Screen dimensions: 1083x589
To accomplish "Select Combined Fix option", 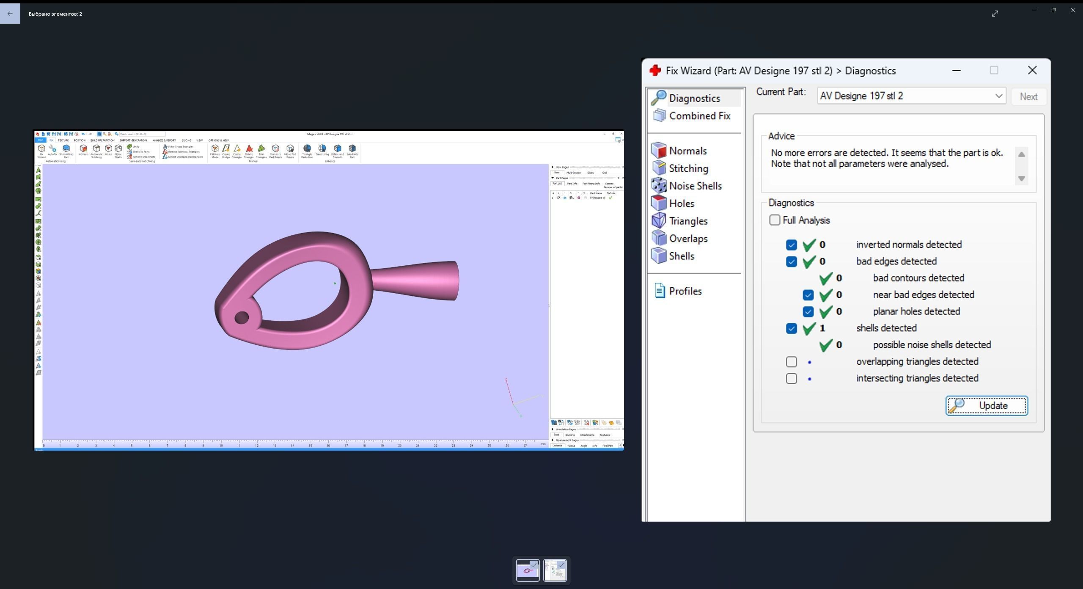I will point(699,116).
